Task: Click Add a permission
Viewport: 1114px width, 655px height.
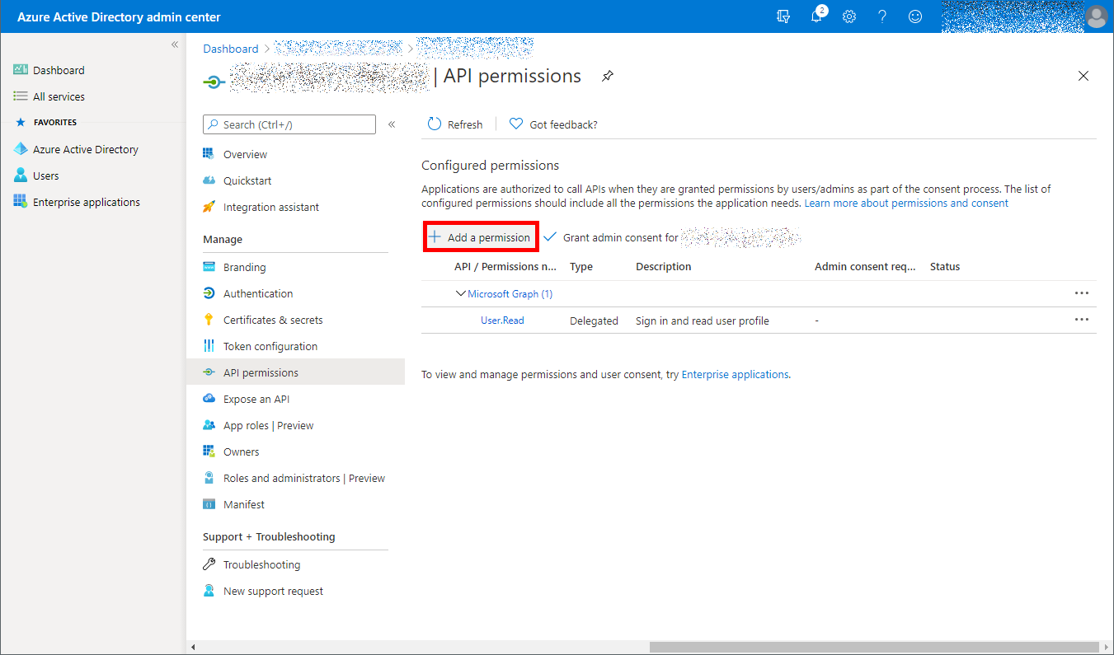Action: [480, 237]
